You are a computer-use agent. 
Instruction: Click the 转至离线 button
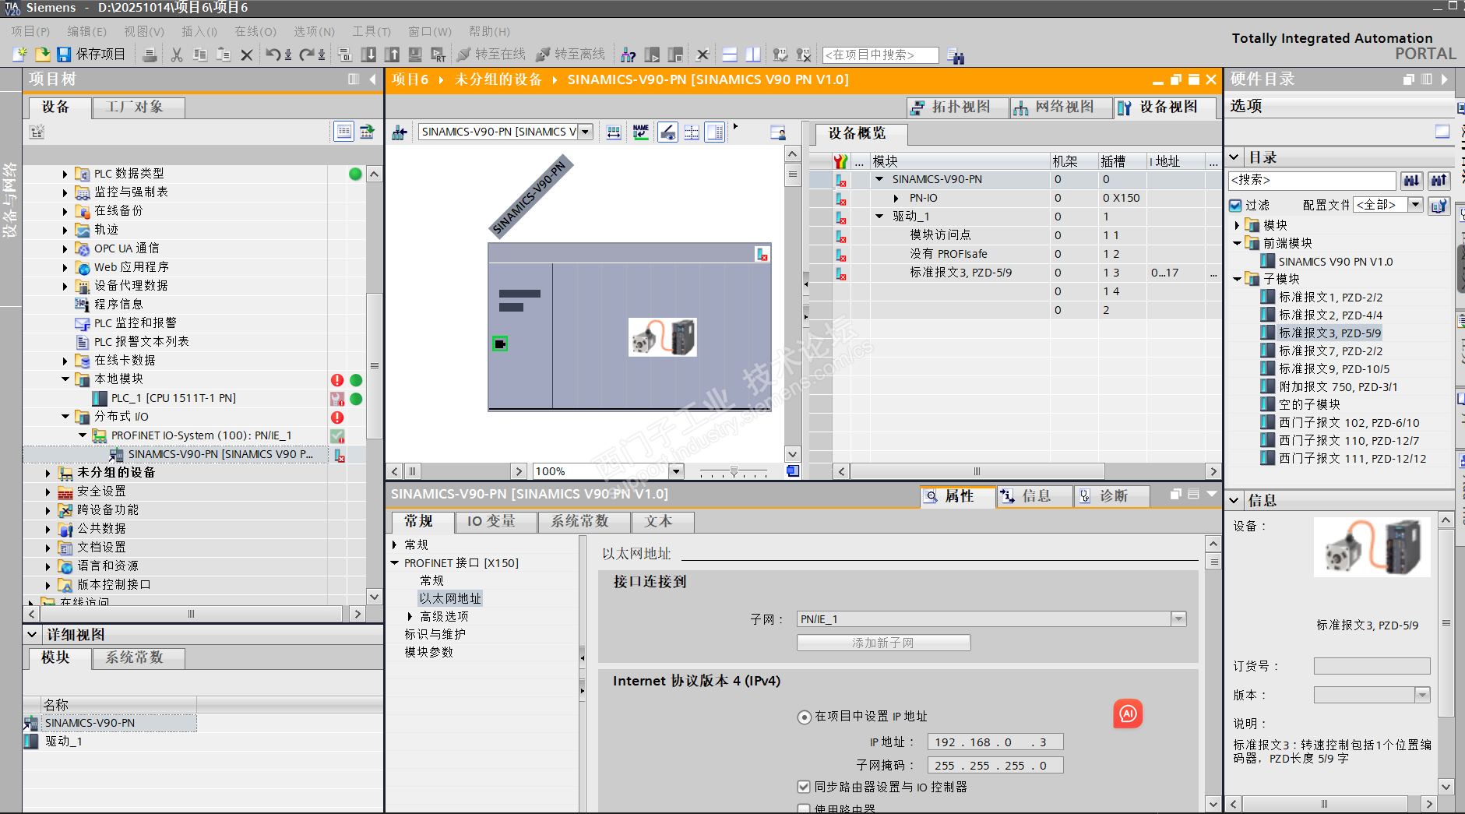coord(571,55)
